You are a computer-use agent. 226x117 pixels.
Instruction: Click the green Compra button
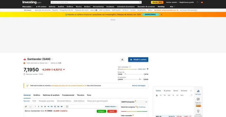click(x=101, y=111)
